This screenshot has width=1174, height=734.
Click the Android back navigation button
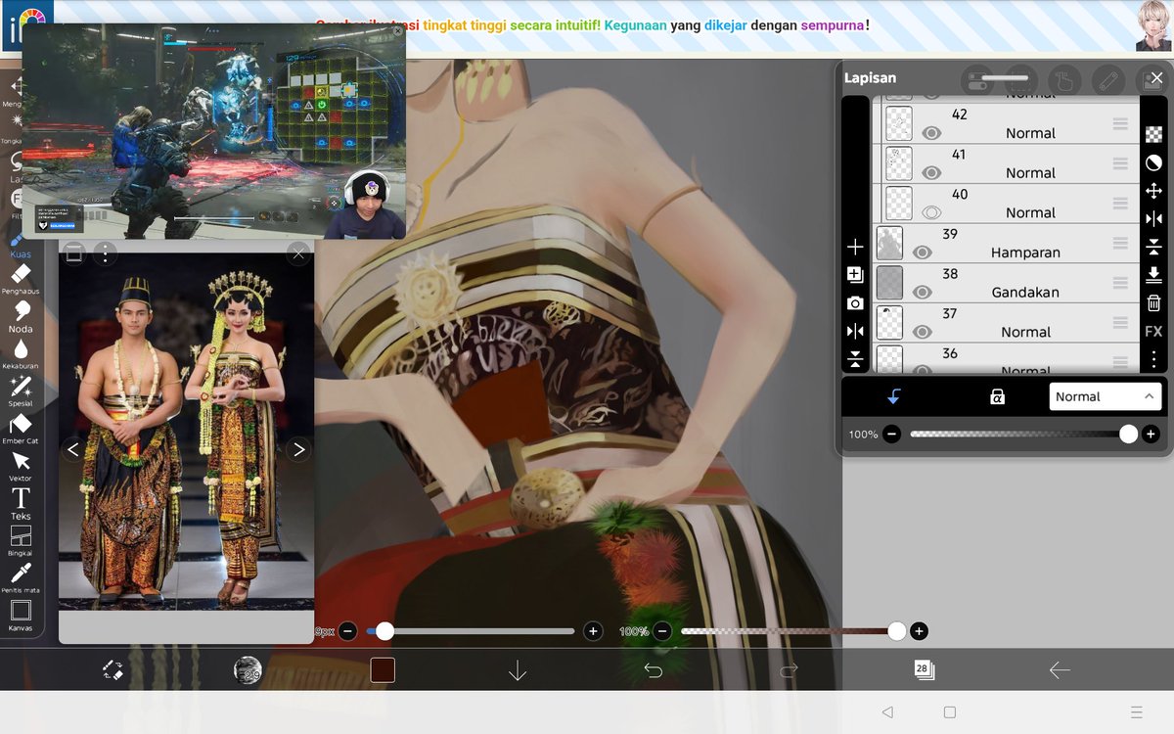click(887, 712)
